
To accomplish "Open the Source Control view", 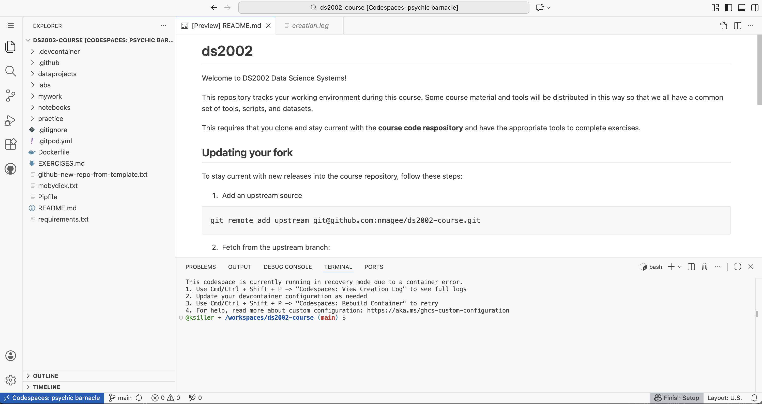I will [x=11, y=95].
